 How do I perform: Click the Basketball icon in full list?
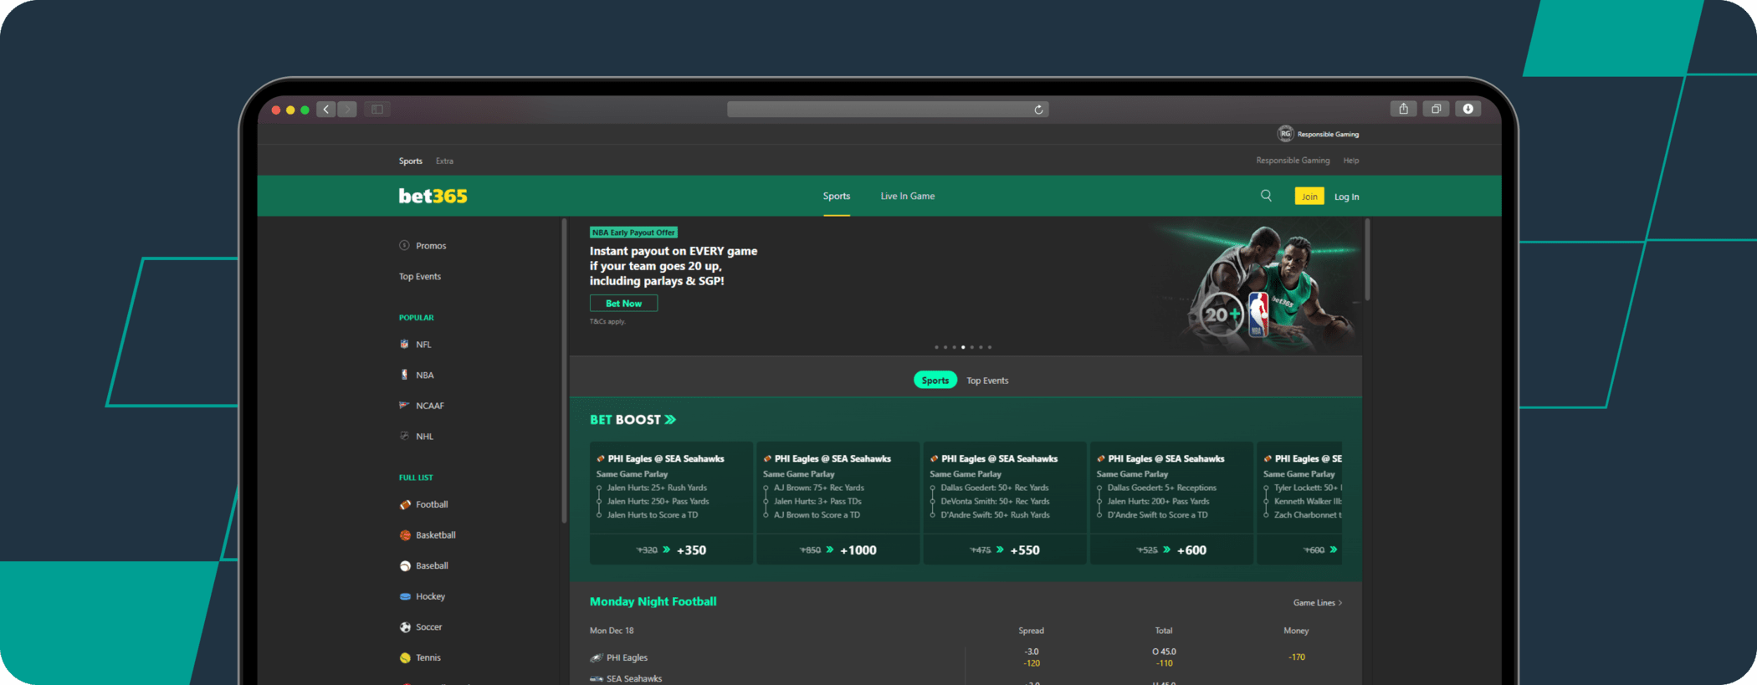(x=405, y=535)
